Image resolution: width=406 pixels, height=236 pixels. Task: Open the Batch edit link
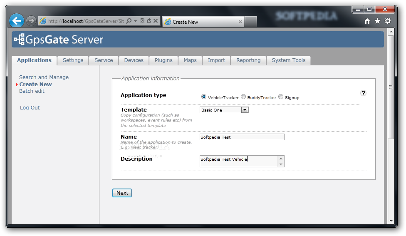coord(32,91)
